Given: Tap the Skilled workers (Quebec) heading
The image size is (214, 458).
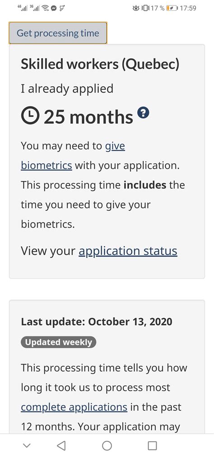Looking at the screenshot, I should 100,64.
